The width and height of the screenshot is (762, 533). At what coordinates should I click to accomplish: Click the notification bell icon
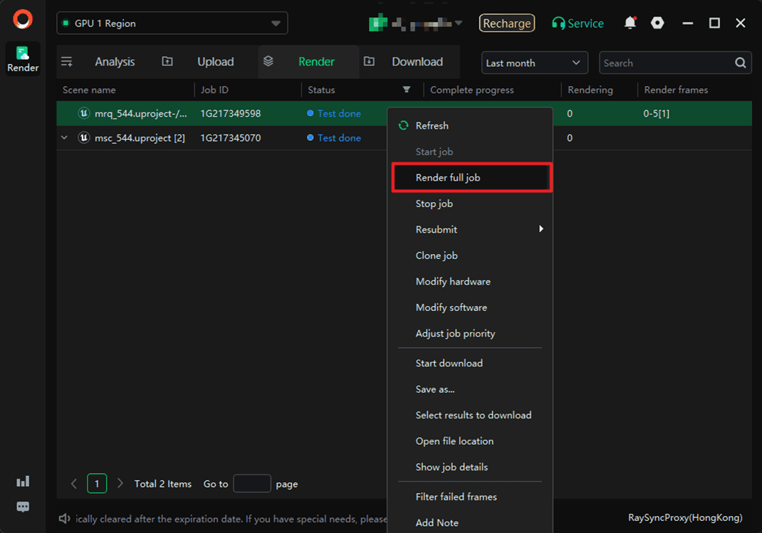[630, 23]
